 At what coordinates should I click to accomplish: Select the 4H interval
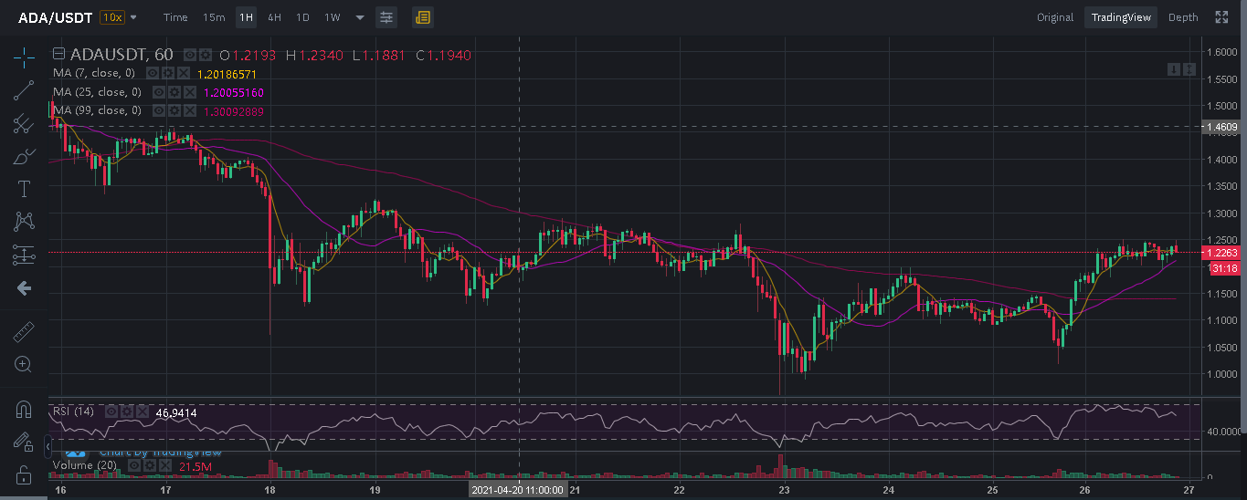click(x=274, y=17)
